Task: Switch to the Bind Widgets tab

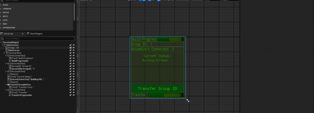Action: click(35, 34)
